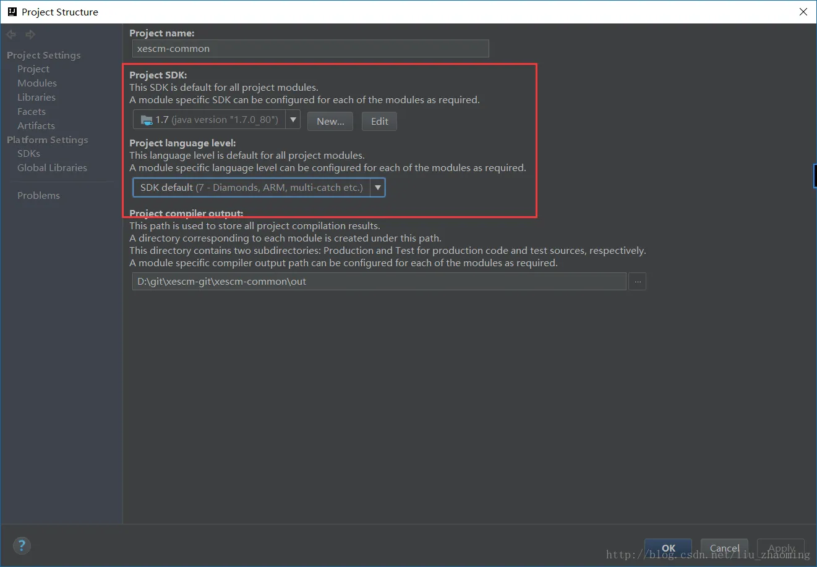The image size is (817, 567).
Task: Click 'A directory corresponding to each module' text
Action: pos(285,238)
